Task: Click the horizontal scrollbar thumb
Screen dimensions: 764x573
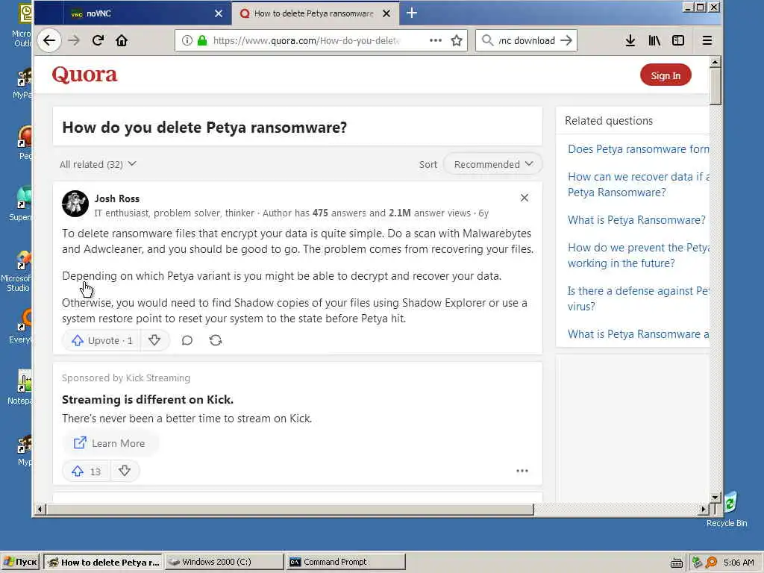Action: coord(290,510)
